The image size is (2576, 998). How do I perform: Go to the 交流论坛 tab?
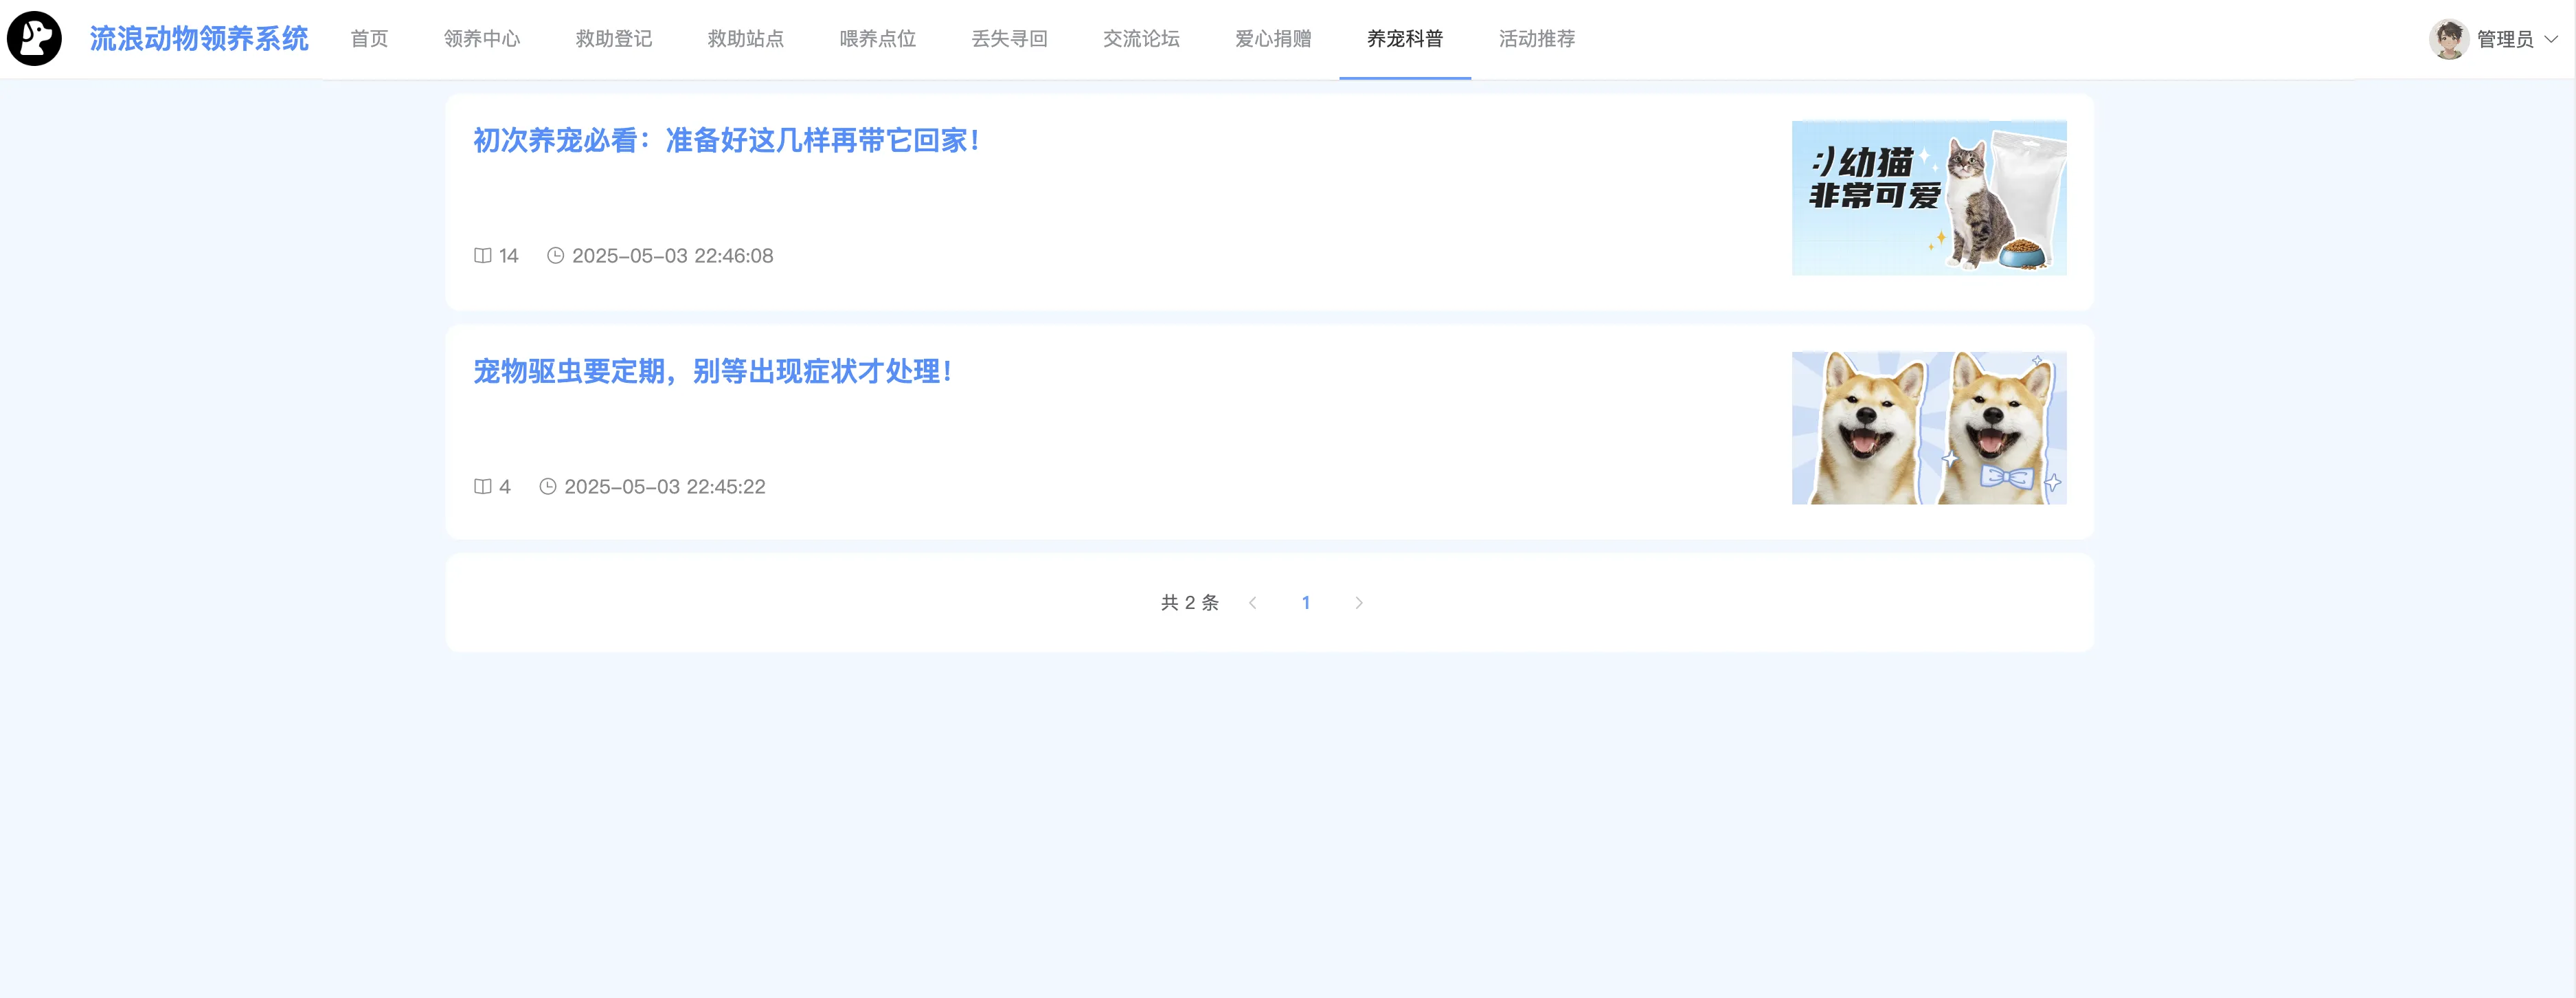[x=1141, y=39]
